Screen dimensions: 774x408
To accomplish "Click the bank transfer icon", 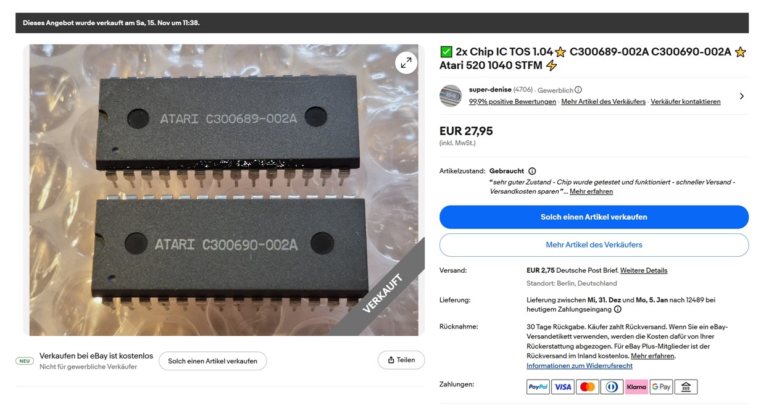I will tap(686, 387).
